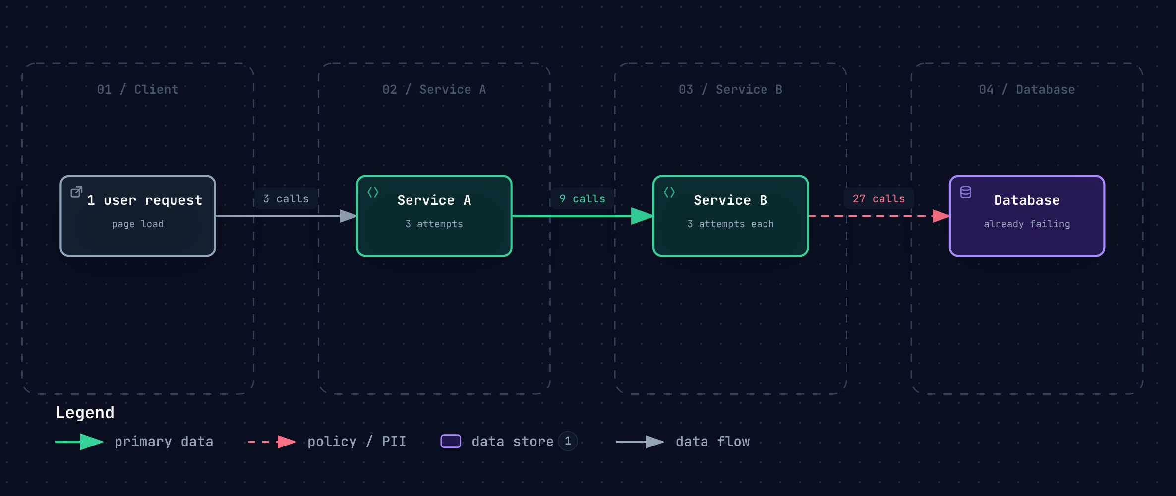Click the "data flow" legend label
This screenshot has width=1176, height=496.
click(x=713, y=442)
